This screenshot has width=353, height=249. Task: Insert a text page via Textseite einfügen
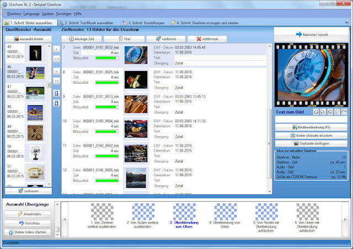[311, 144]
